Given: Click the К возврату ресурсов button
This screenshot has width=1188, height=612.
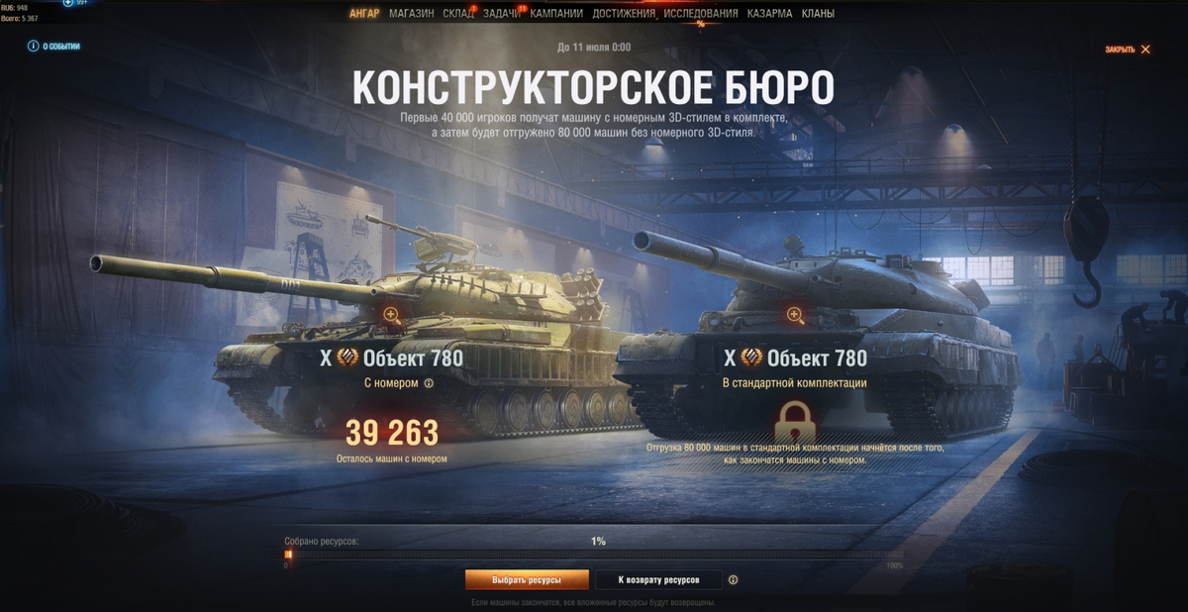Looking at the screenshot, I should pos(658,580).
